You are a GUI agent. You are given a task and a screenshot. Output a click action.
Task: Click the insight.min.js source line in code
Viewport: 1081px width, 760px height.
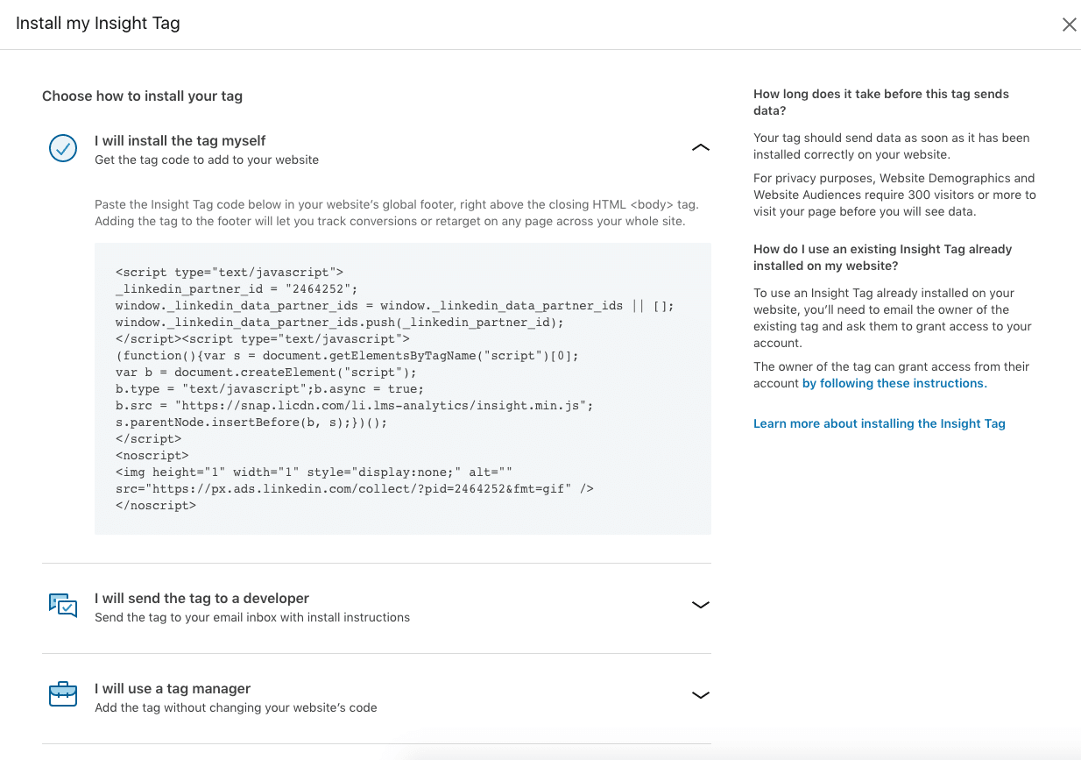coord(354,405)
